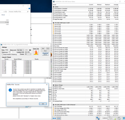Select the CPU Core Current (SVI2 TFN) row
Screen dimensions: 125x120
coord(85,112)
